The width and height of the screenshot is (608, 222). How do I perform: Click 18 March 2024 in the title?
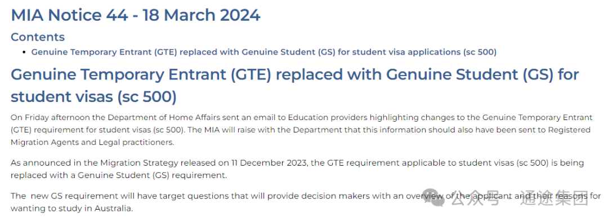point(201,15)
